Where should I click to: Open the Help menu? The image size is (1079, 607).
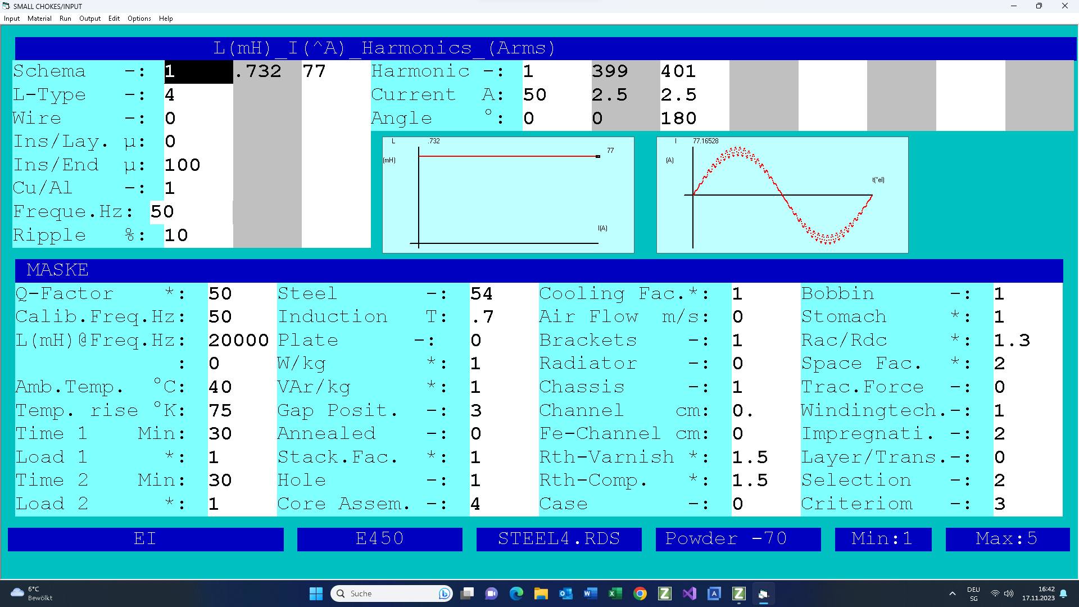[x=166, y=19]
